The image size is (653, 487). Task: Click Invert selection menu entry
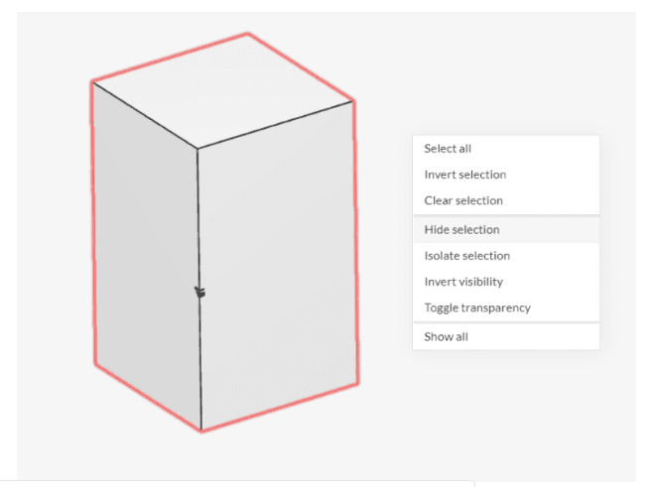point(464,175)
